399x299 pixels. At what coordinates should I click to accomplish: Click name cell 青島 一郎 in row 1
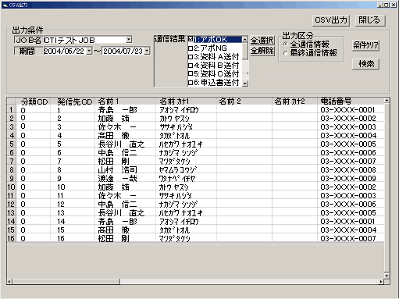(126, 109)
